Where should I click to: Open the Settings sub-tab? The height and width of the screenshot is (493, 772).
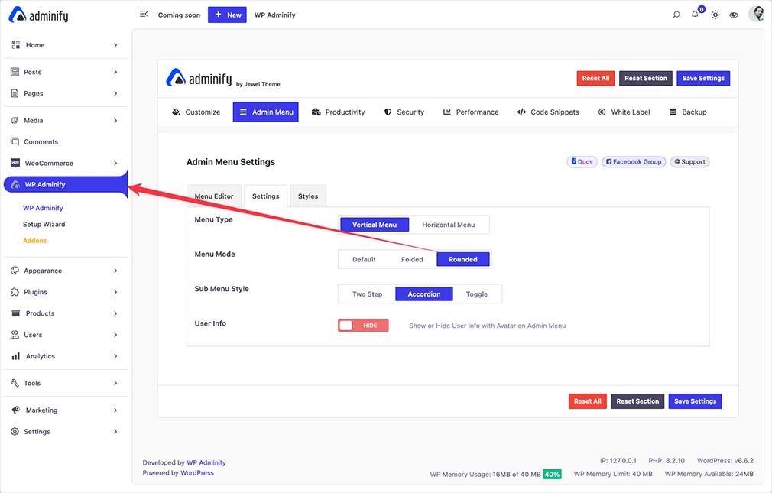click(x=265, y=196)
